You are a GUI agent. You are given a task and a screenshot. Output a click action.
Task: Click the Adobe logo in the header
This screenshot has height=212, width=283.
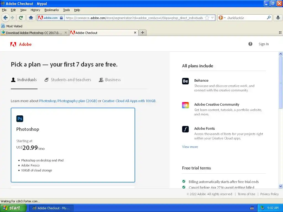pyautogui.click(x=21, y=44)
